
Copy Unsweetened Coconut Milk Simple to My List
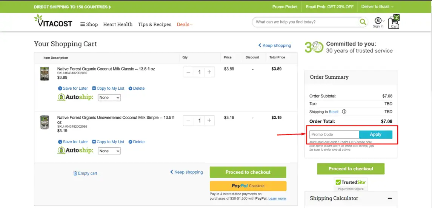point(108,142)
